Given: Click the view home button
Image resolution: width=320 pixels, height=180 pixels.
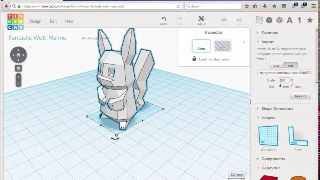Looking at the screenshot, I should [x=18, y=55].
